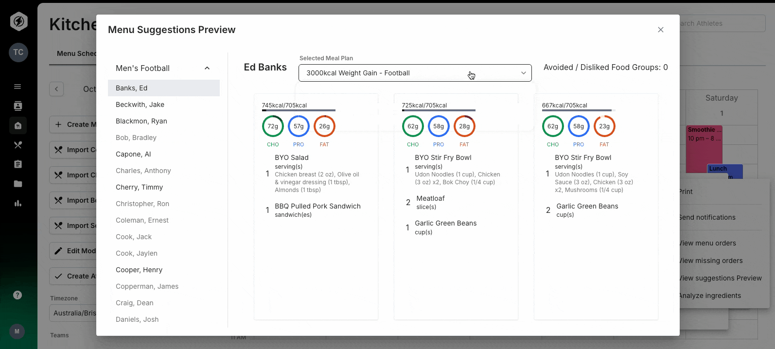The image size is (775, 349).
Task: Select athlete Bob, Bradley
Action: [x=164, y=138]
